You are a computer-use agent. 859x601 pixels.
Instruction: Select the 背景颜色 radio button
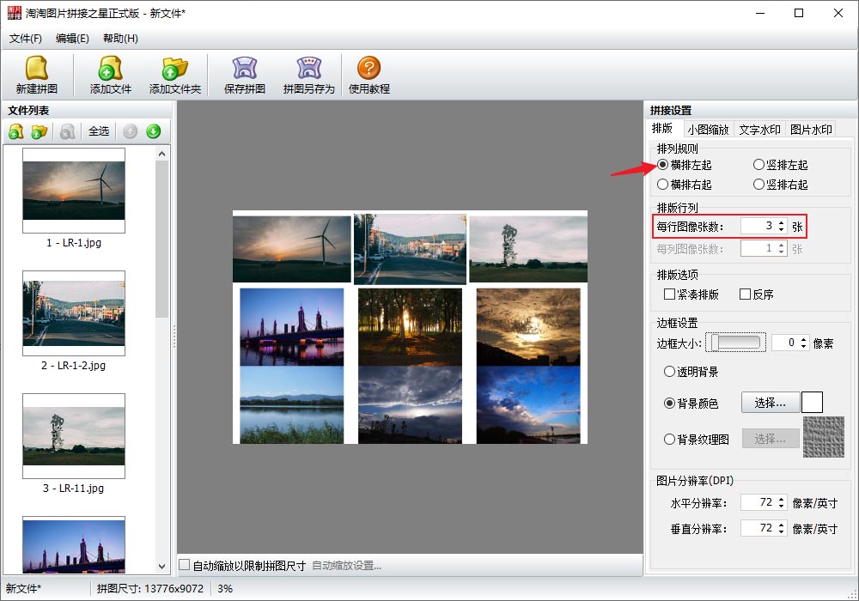pyautogui.click(x=669, y=404)
